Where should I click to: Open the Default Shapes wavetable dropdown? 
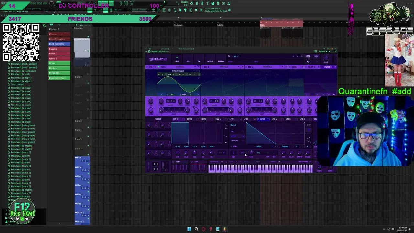[x=178, y=71]
